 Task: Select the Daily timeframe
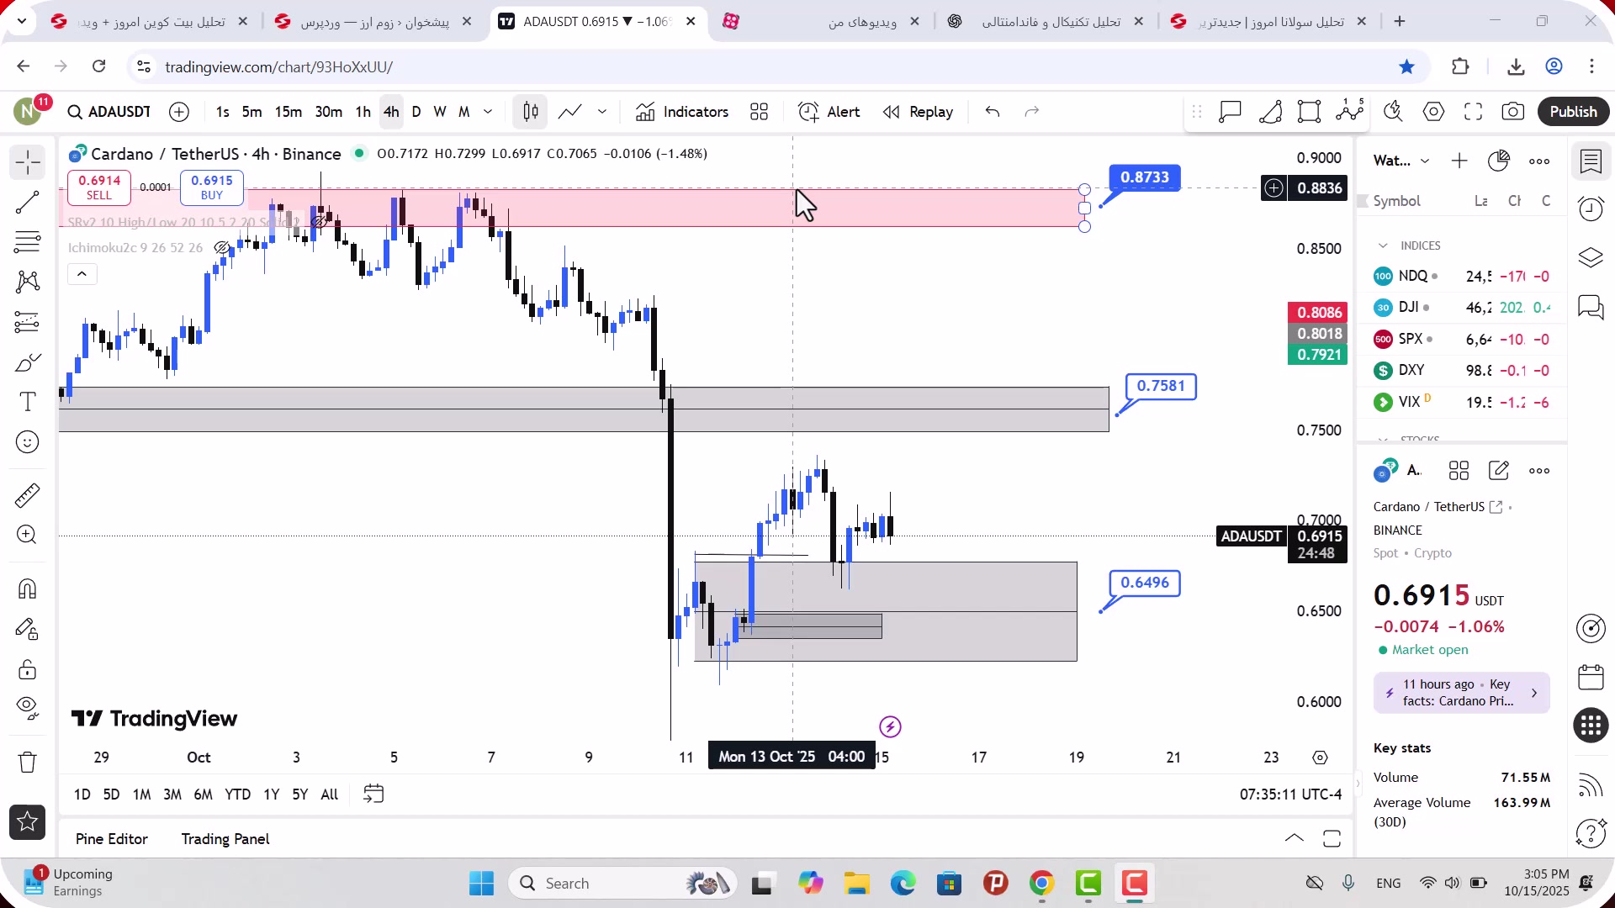416,112
